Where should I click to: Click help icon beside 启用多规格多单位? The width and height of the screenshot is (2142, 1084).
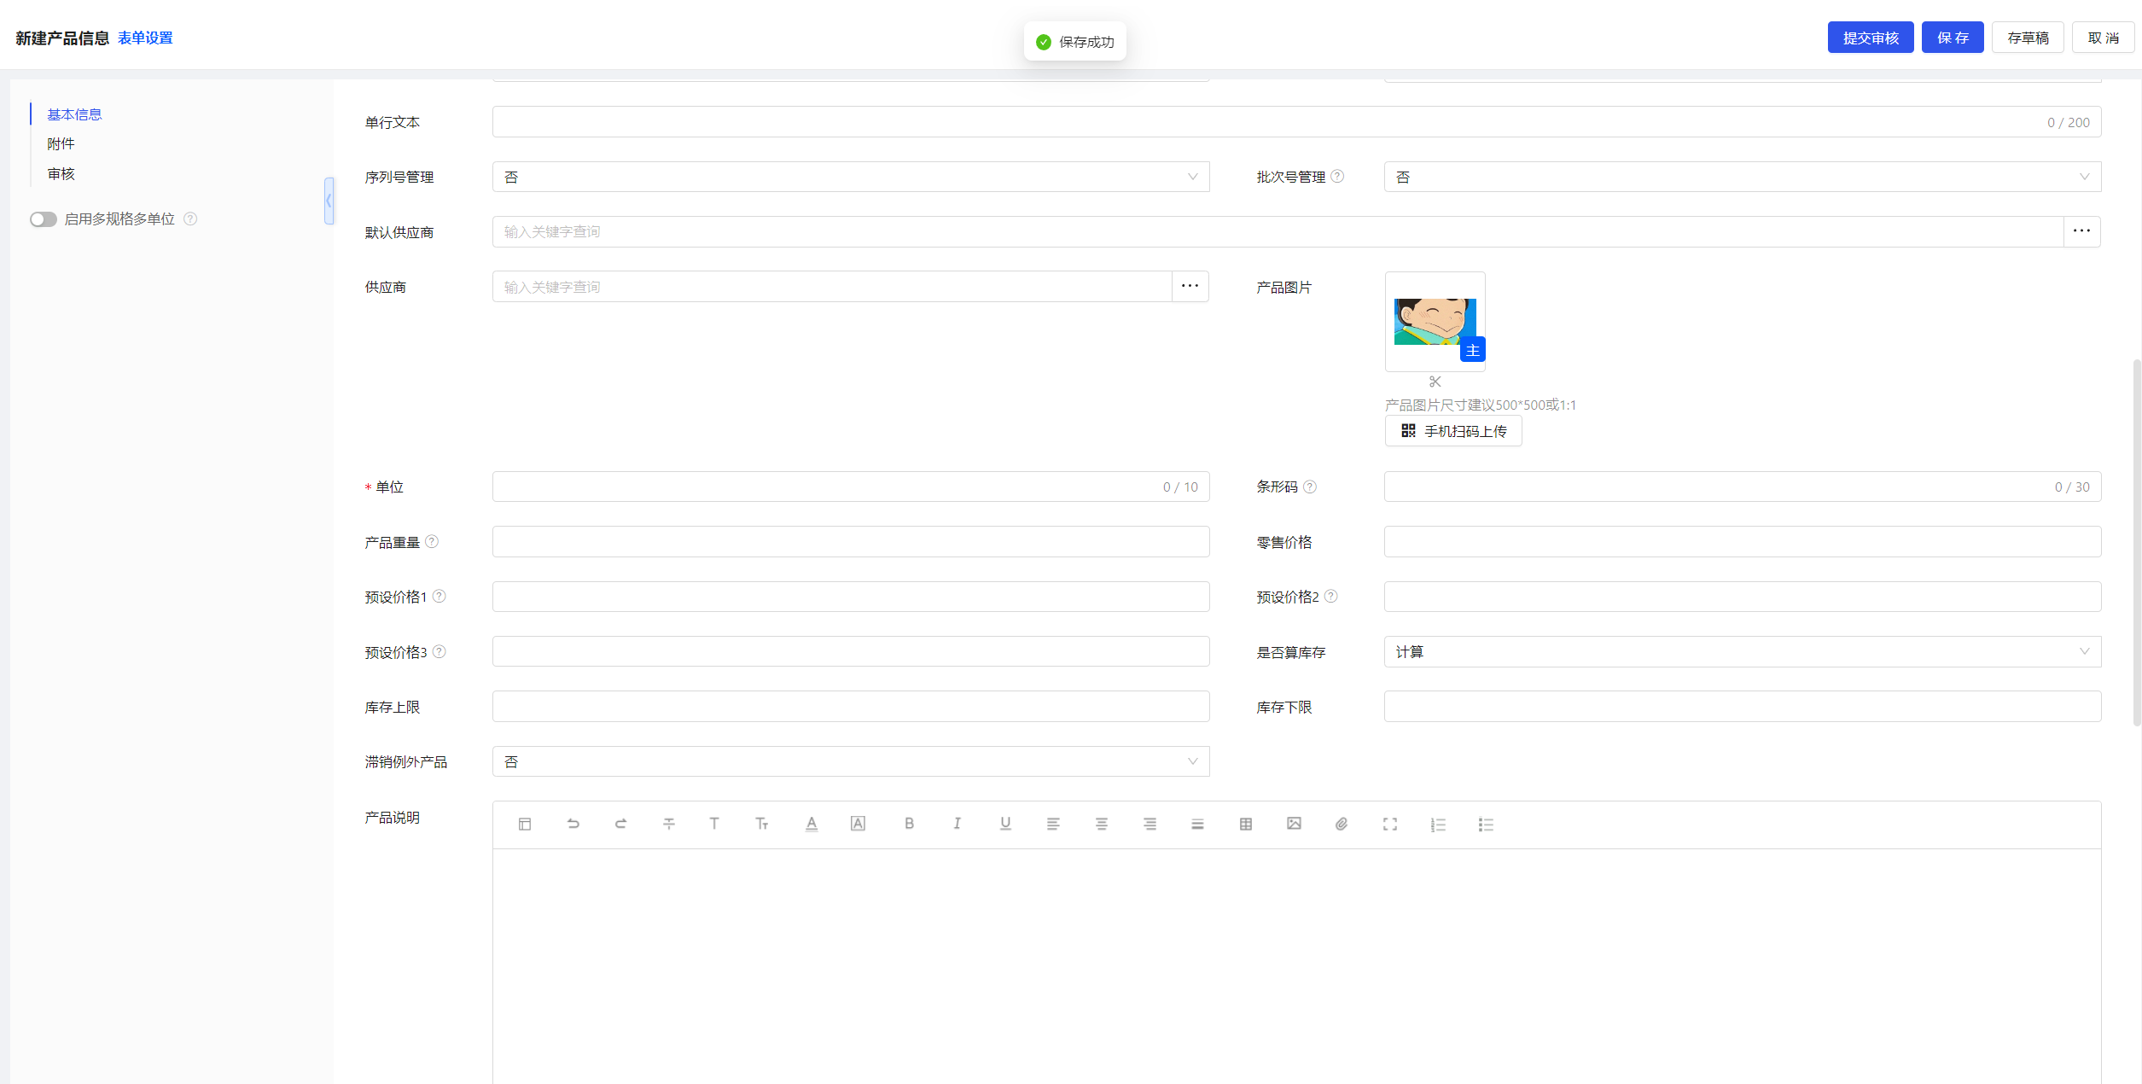pyautogui.click(x=190, y=219)
